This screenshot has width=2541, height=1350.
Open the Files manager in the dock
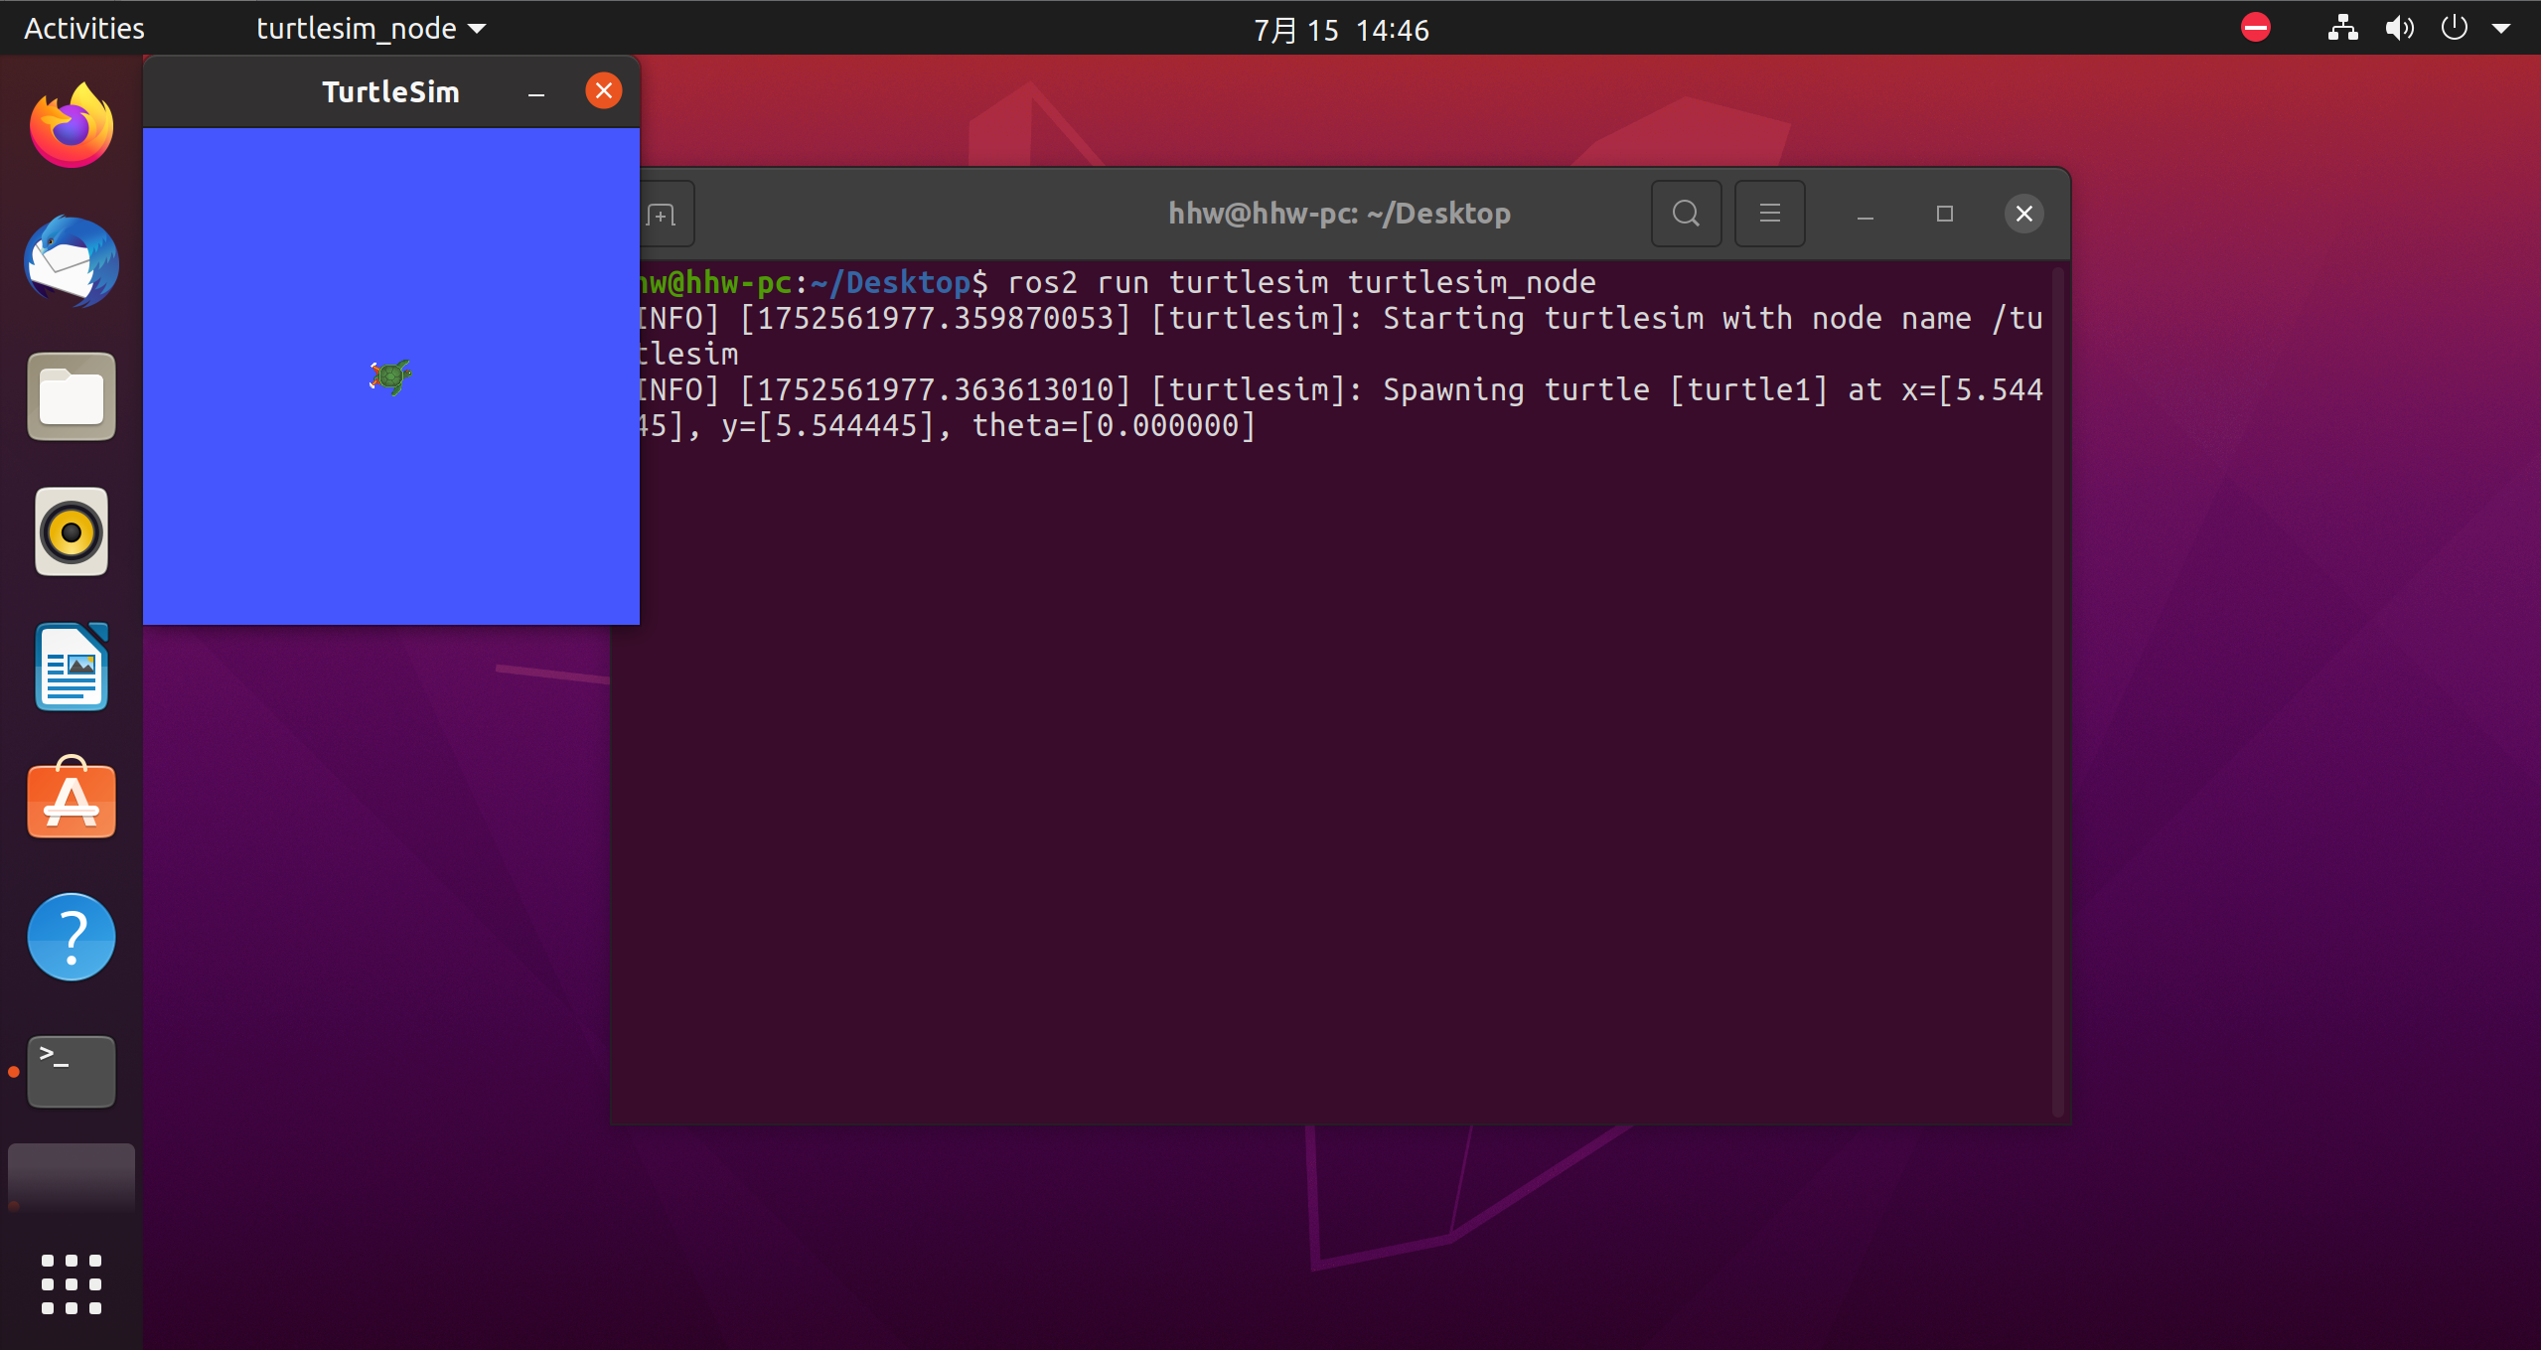pos(72,396)
